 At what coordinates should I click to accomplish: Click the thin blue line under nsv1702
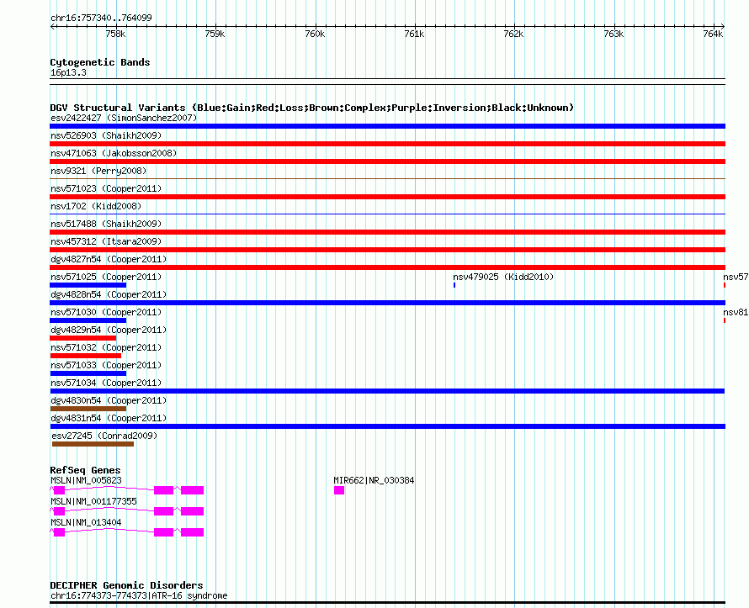point(387,214)
